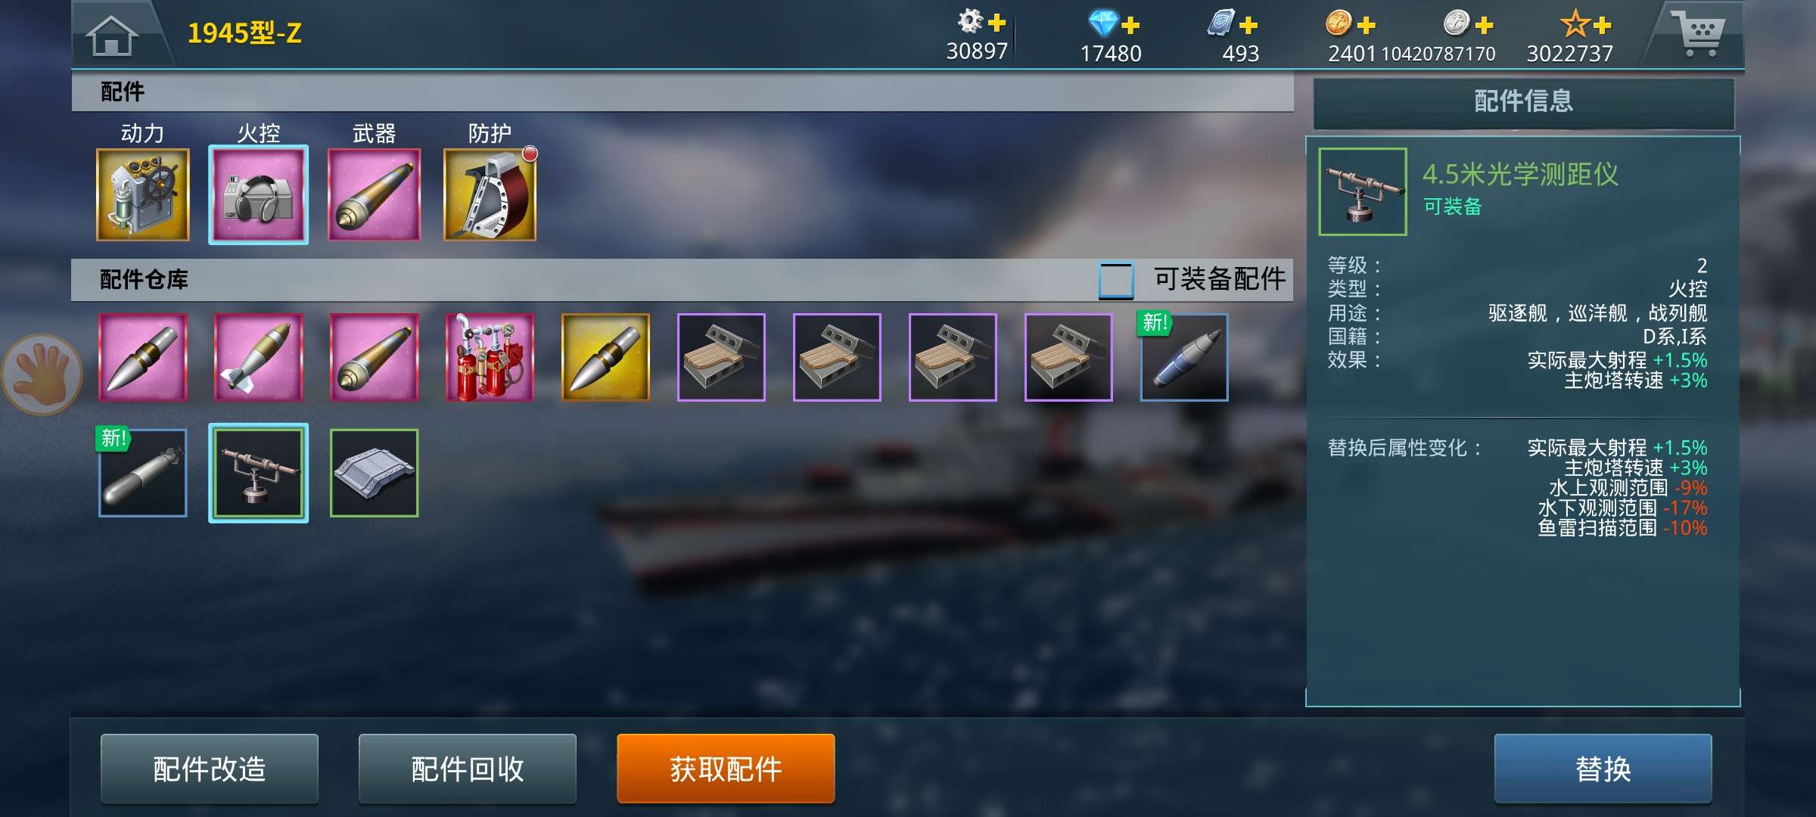Select the new torpedo part

tap(143, 473)
